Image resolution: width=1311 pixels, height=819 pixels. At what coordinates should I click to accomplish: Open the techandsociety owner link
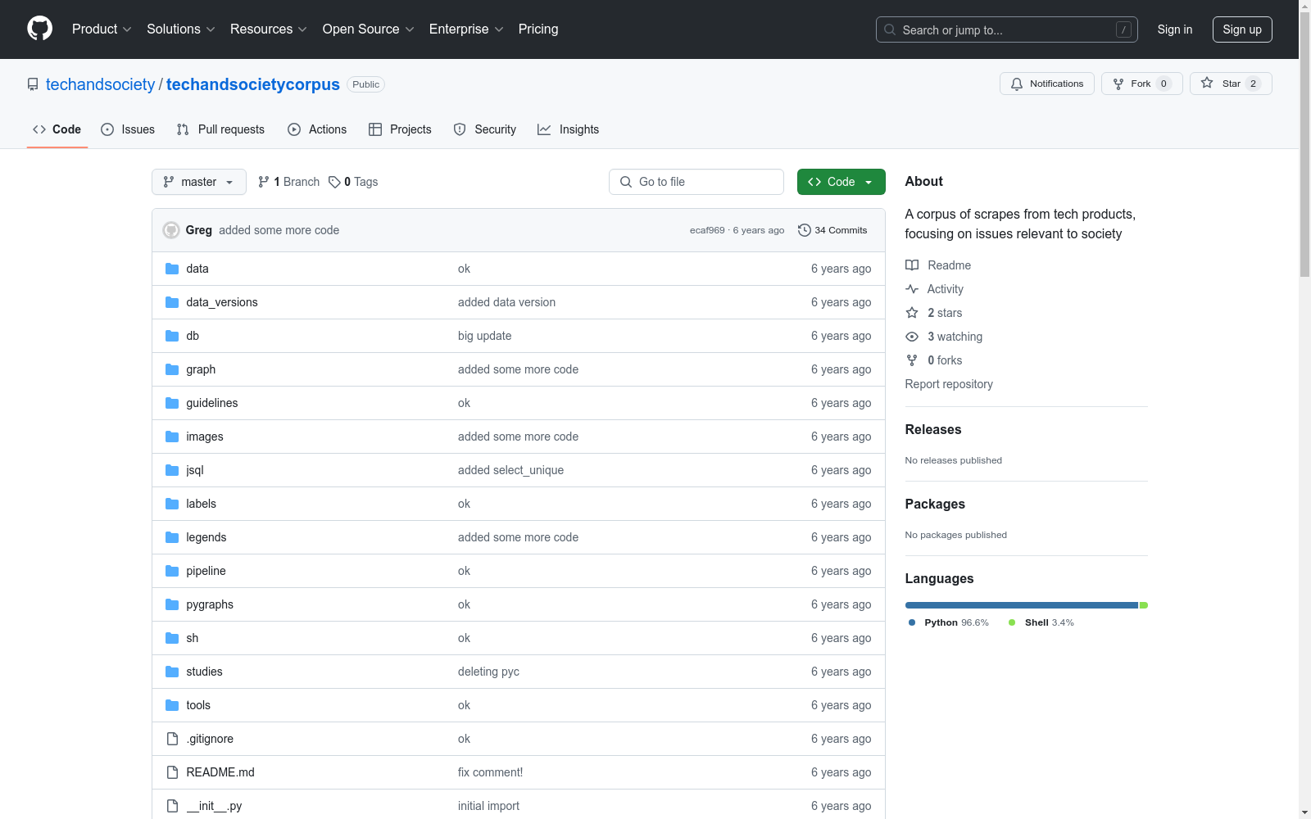(x=100, y=84)
